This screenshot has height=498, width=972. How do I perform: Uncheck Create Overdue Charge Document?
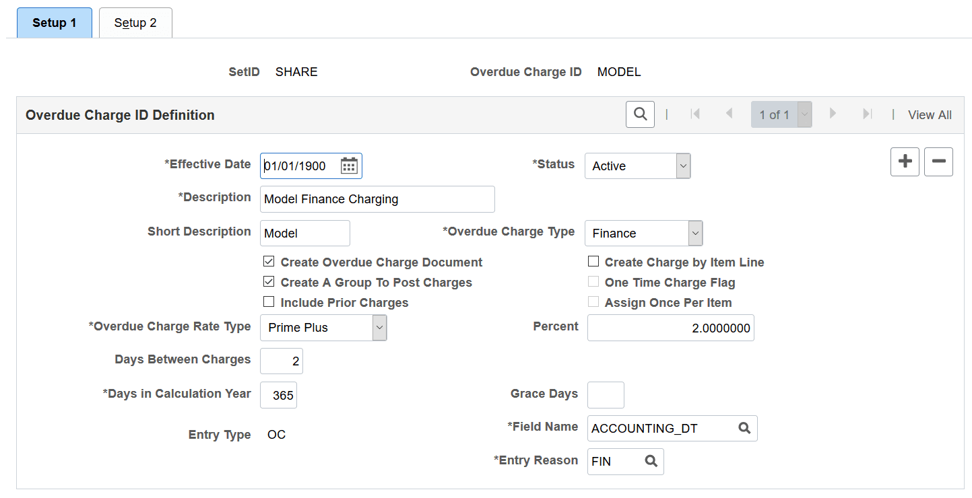269,262
